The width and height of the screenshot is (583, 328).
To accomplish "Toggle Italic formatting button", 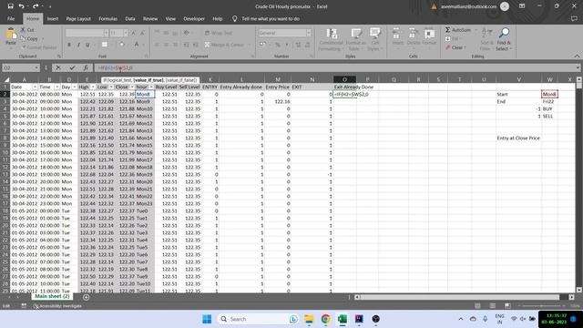I will [x=78, y=45].
